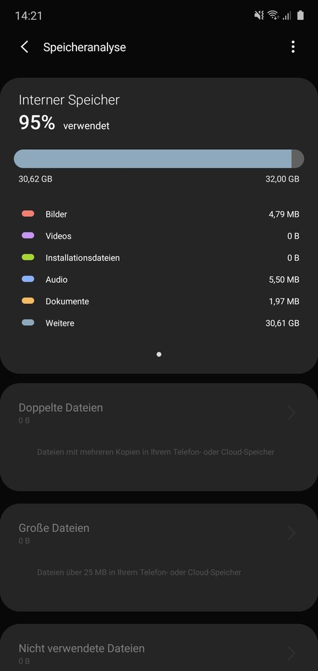Open the three-dot more options menu
This screenshot has height=671, width=318.
(293, 47)
